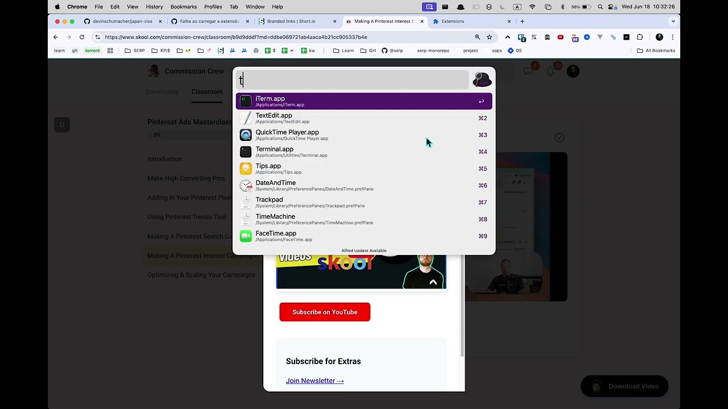
Task: Click the Wi-Fi menu bar icon
Action: click(x=532, y=7)
